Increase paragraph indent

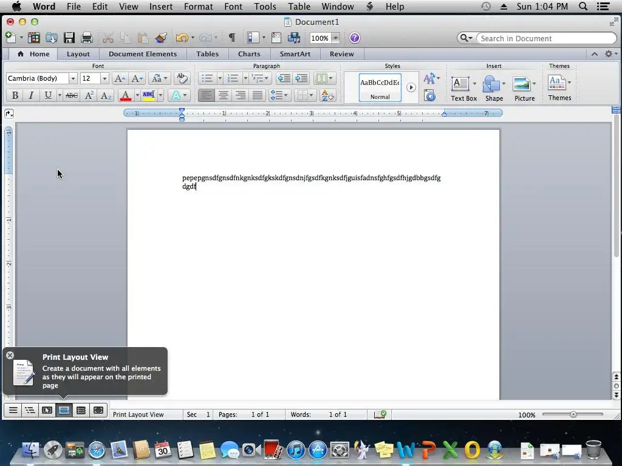point(301,78)
